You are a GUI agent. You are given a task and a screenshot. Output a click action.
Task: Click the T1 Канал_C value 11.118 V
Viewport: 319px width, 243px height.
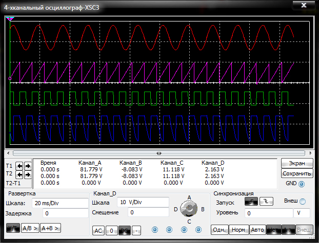(x=173, y=169)
